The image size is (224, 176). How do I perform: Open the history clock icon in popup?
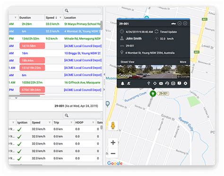point(167,84)
